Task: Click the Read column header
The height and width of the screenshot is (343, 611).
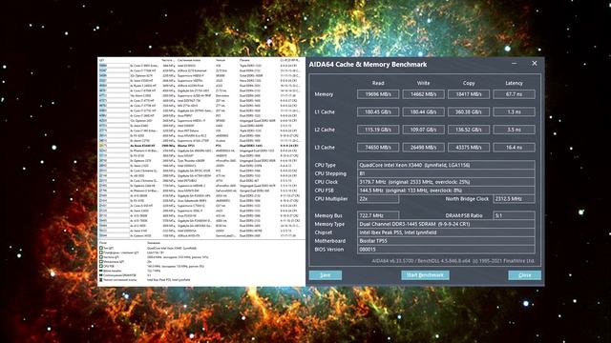Action: click(x=378, y=83)
